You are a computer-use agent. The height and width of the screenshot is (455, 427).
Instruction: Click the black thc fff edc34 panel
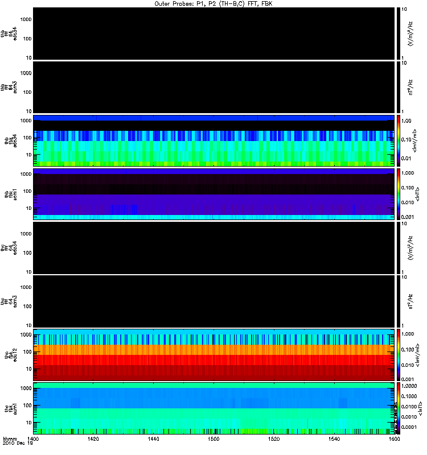[x=214, y=248]
